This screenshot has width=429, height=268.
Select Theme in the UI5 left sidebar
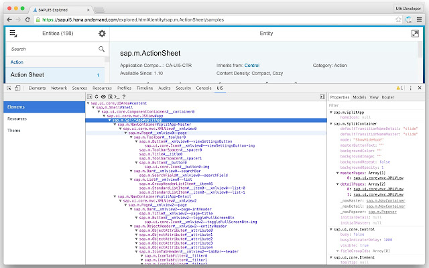44,131
